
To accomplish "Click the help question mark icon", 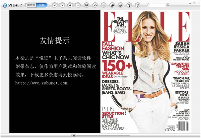I will click(137, 5).
